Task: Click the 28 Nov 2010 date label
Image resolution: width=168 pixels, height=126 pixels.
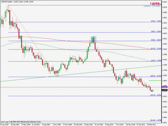Action: (131, 125)
